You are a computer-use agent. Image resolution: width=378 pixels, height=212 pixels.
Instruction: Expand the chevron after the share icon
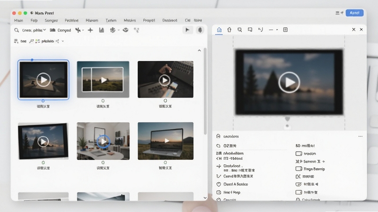click(63, 41)
